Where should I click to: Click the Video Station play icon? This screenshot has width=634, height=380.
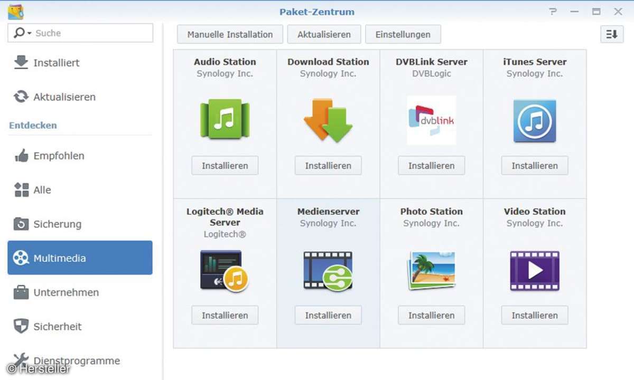[535, 271]
